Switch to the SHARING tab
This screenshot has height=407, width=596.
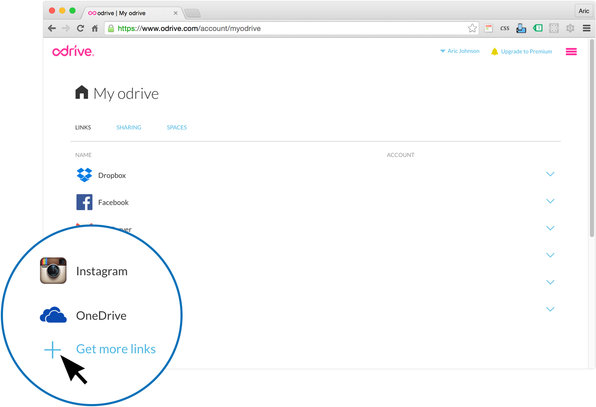tap(129, 127)
